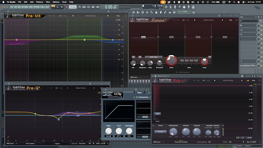Click the microphone icon in the toolbar
Viewport: 263px width, 148px height.
175,7
